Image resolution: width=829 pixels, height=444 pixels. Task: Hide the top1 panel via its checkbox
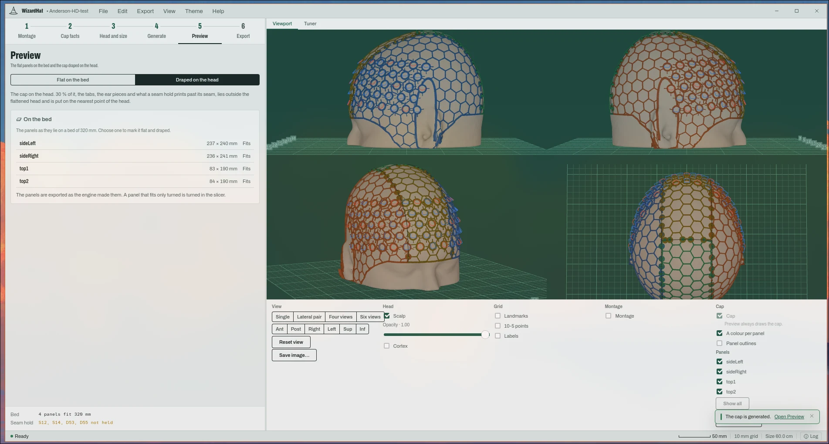tap(720, 382)
